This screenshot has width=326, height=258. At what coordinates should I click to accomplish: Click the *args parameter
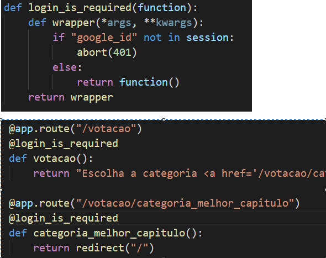pos(116,23)
